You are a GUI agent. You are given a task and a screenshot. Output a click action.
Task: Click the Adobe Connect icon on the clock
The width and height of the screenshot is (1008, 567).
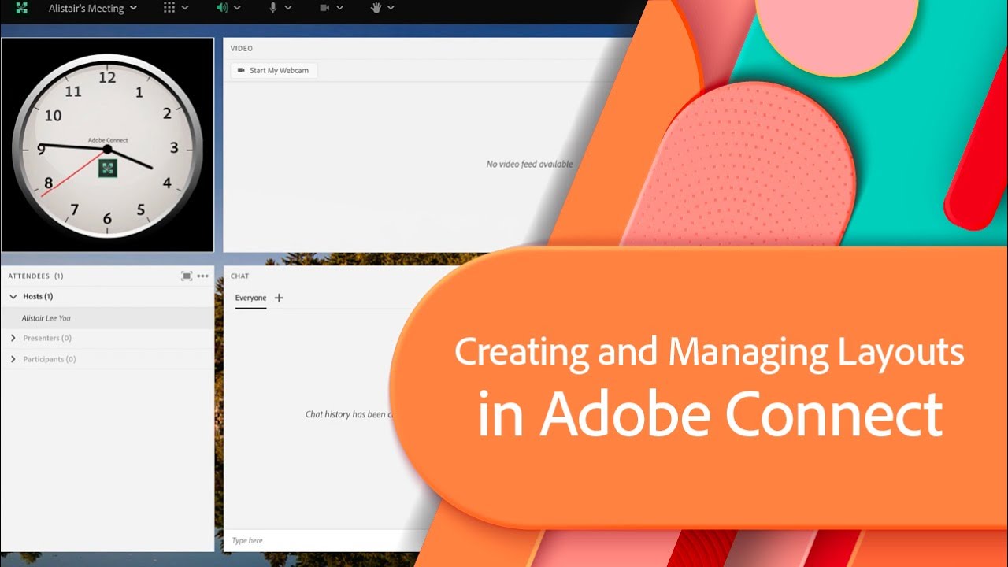pyautogui.click(x=108, y=168)
